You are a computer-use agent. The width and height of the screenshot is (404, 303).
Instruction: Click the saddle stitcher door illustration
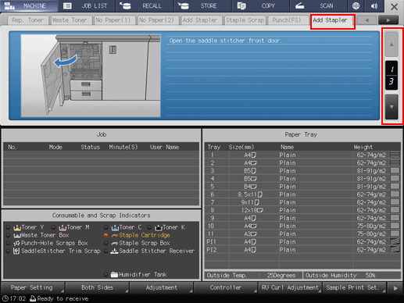pos(91,76)
